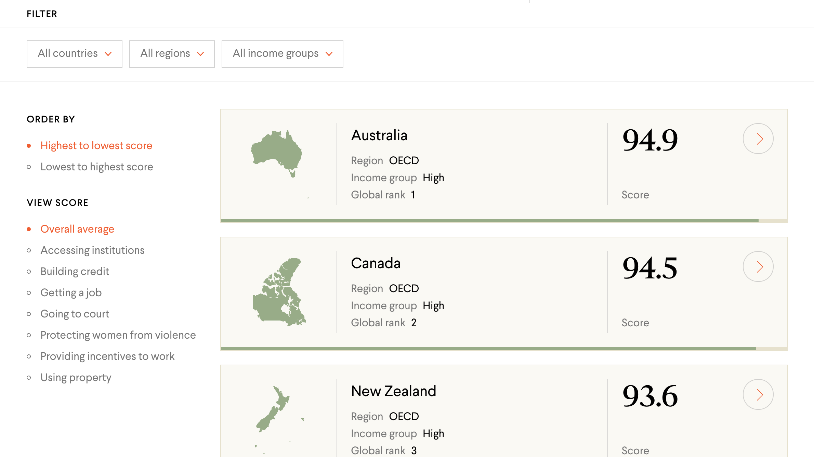Click the 94.5 score for Canada
The height and width of the screenshot is (457, 814).
pos(649,268)
